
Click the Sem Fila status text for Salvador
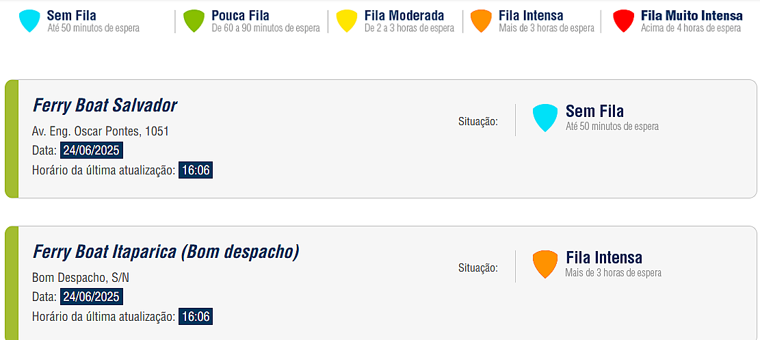(x=594, y=112)
